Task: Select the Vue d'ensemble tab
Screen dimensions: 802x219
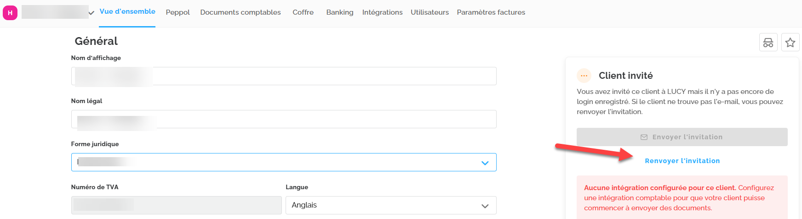Action: tap(127, 11)
